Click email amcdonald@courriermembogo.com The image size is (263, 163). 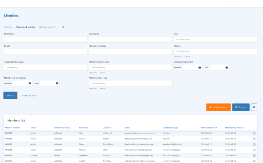pos(140,133)
